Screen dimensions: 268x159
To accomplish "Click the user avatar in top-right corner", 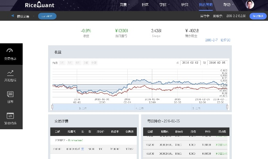I will click(x=249, y=5).
